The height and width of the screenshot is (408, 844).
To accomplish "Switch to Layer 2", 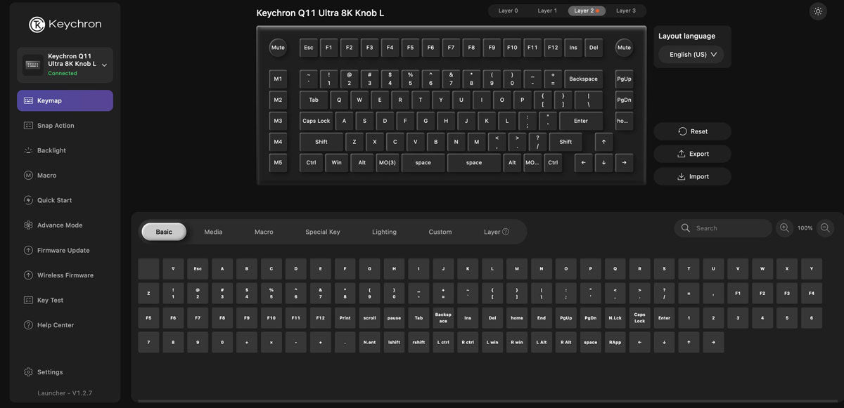I will click(x=587, y=11).
